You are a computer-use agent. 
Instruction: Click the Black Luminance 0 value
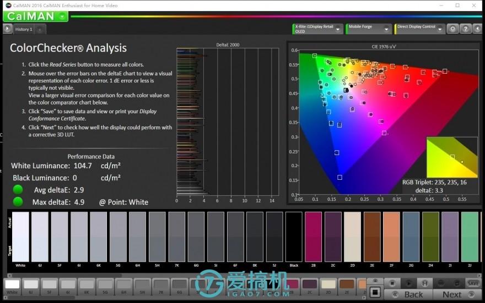74,178
